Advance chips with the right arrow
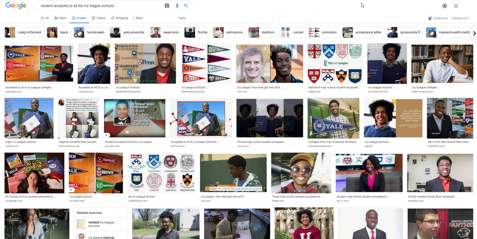 [474, 33]
